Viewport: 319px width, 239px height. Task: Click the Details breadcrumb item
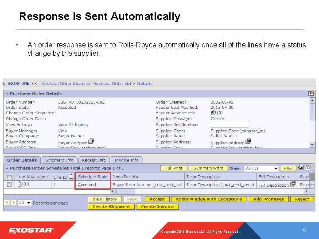click(x=145, y=84)
